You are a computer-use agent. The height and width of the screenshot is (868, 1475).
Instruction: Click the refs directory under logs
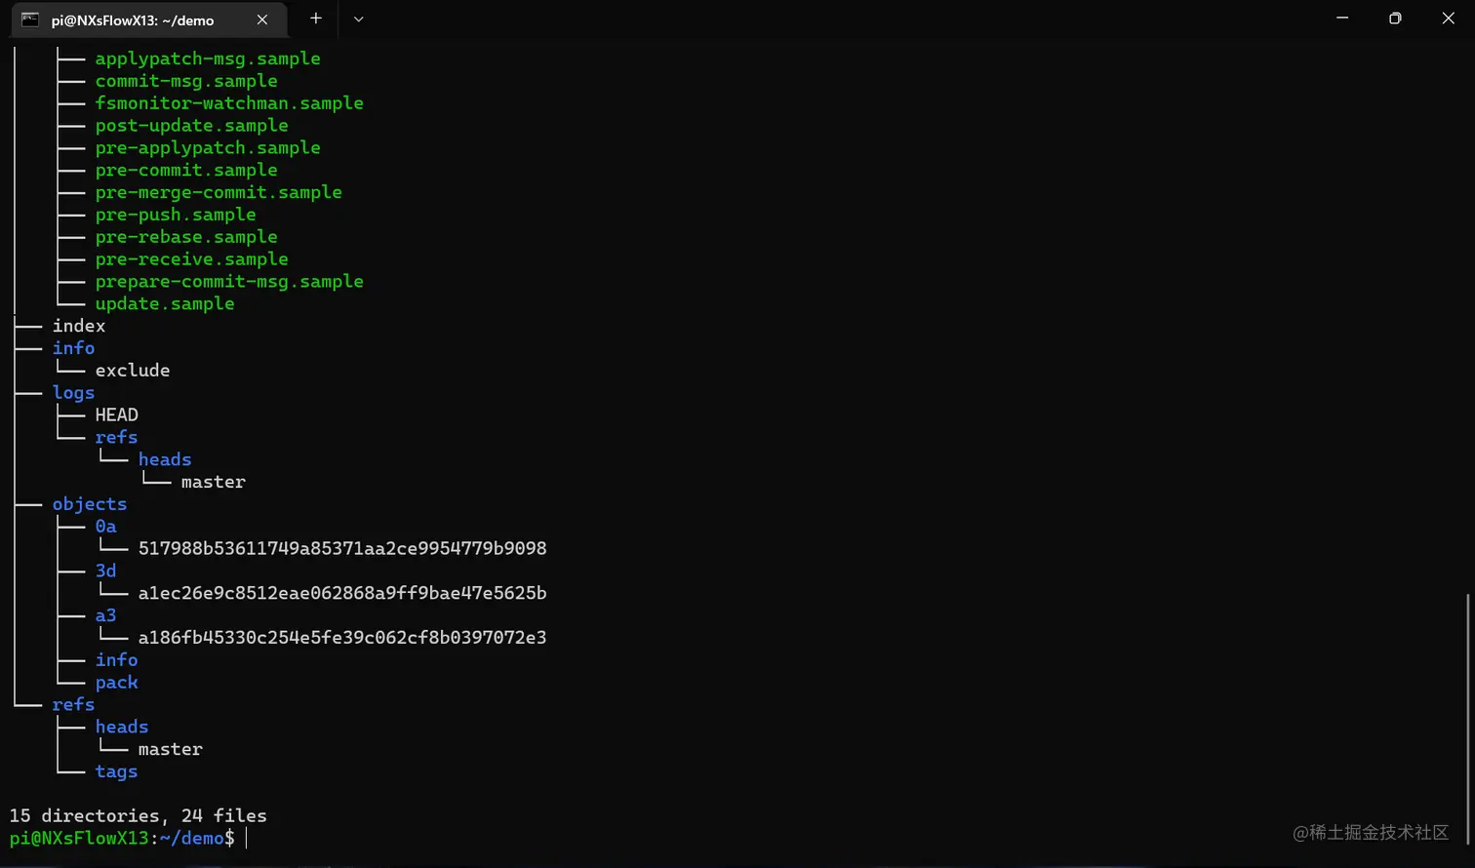(117, 437)
